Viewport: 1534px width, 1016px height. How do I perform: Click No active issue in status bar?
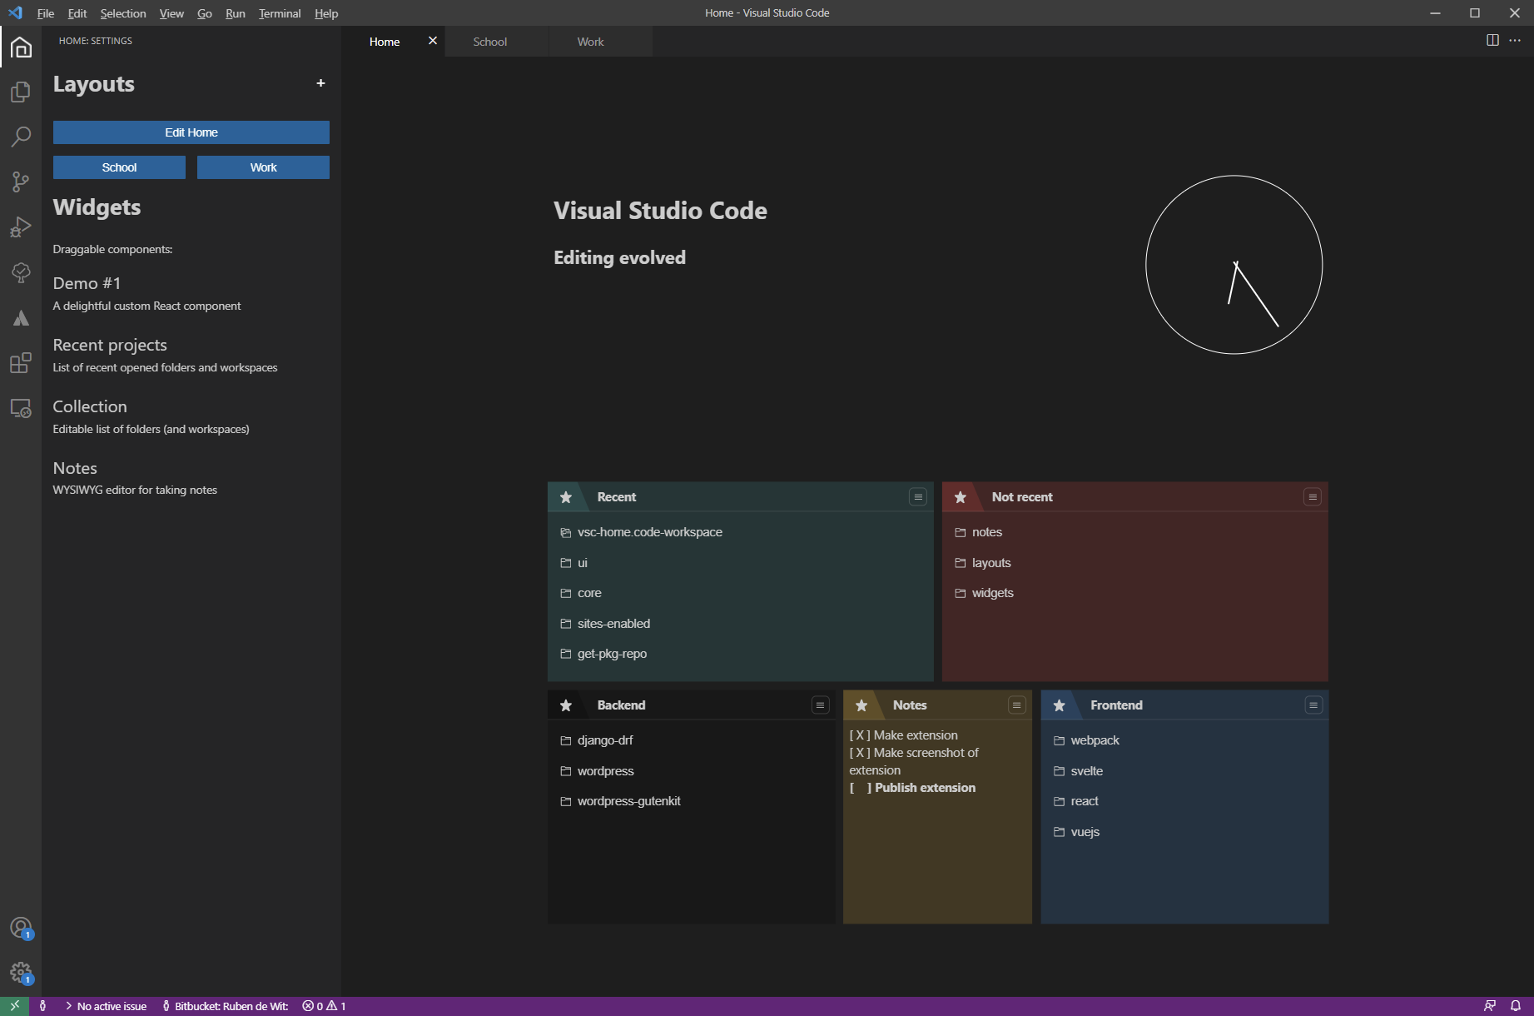pos(106,1006)
